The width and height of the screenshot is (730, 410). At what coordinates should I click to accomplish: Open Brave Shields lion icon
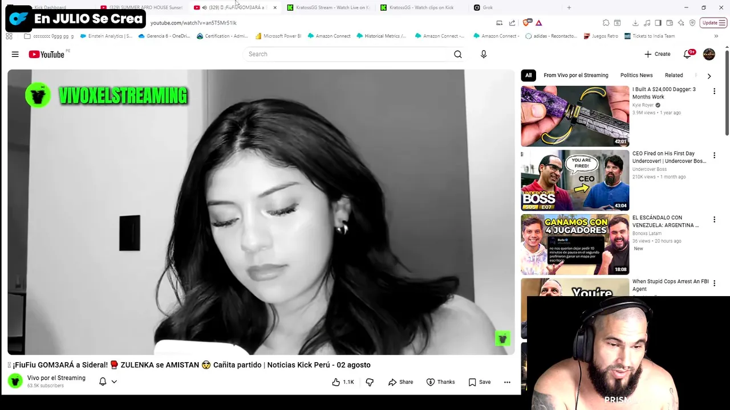coord(527,23)
